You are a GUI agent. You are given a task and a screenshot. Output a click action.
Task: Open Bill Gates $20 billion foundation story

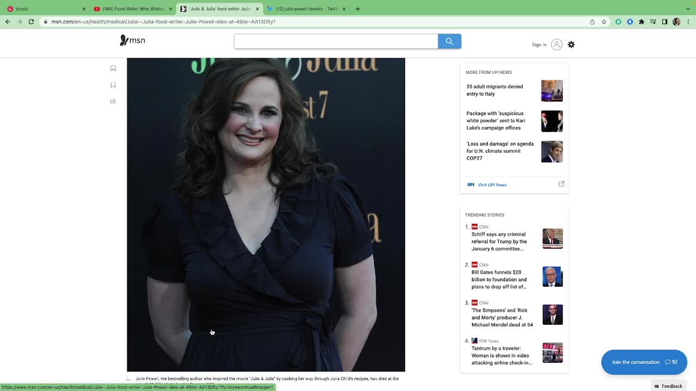499,280
